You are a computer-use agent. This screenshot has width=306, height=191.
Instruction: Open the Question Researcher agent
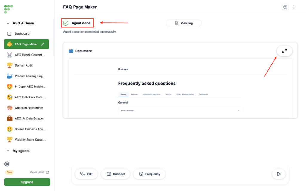[29, 108]
